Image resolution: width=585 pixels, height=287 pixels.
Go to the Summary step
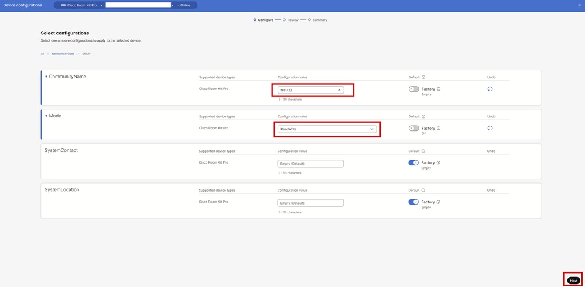(x=317, y=20)
